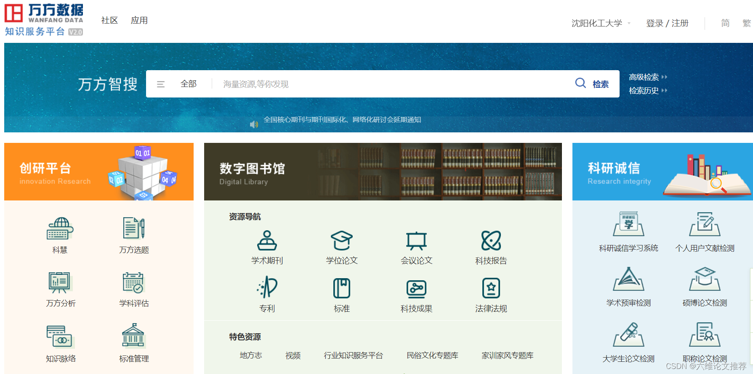Viewport: 753px width, 374px height.
Task: Open 家训家风专题库 link
Action: pyautogui.click(x=507, y=356)
